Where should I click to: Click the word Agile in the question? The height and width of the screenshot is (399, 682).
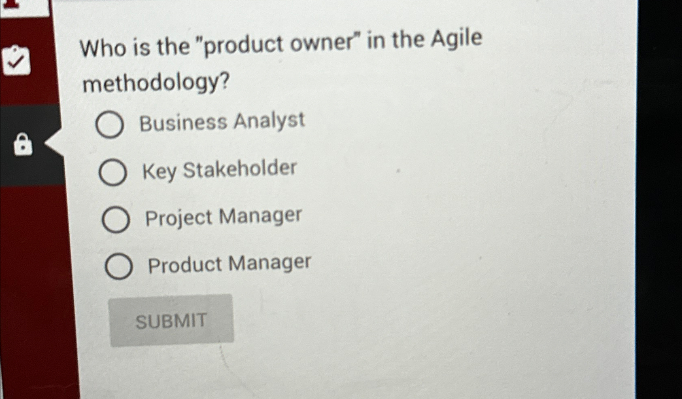click(456, 39)
